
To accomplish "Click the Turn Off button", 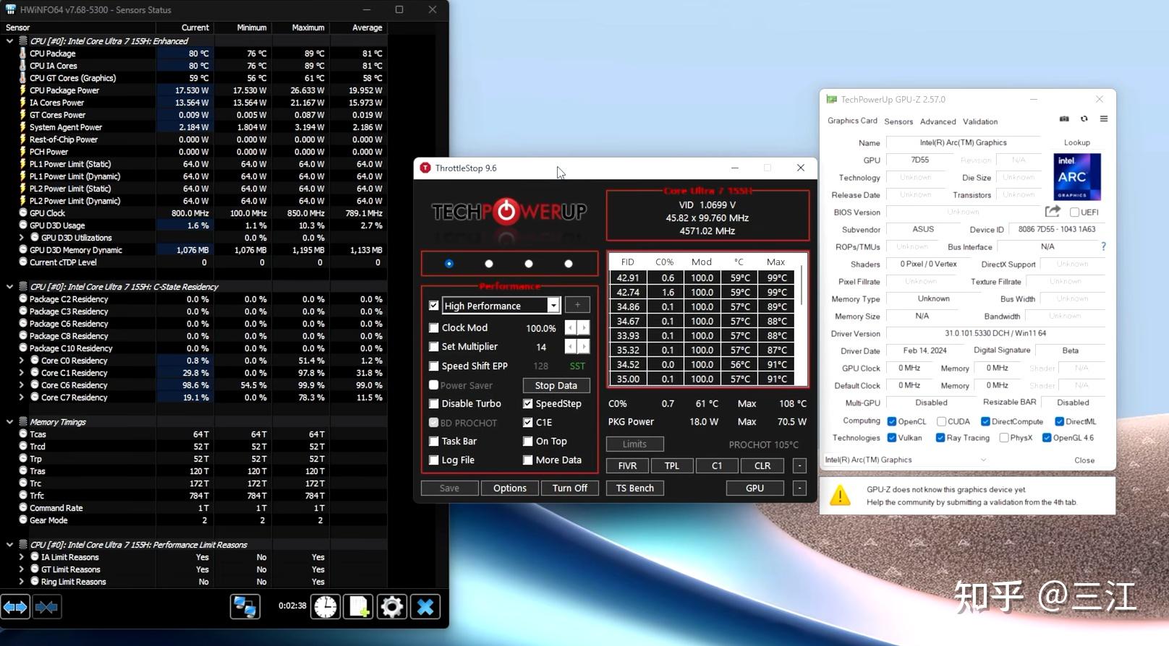I will 570,488.
